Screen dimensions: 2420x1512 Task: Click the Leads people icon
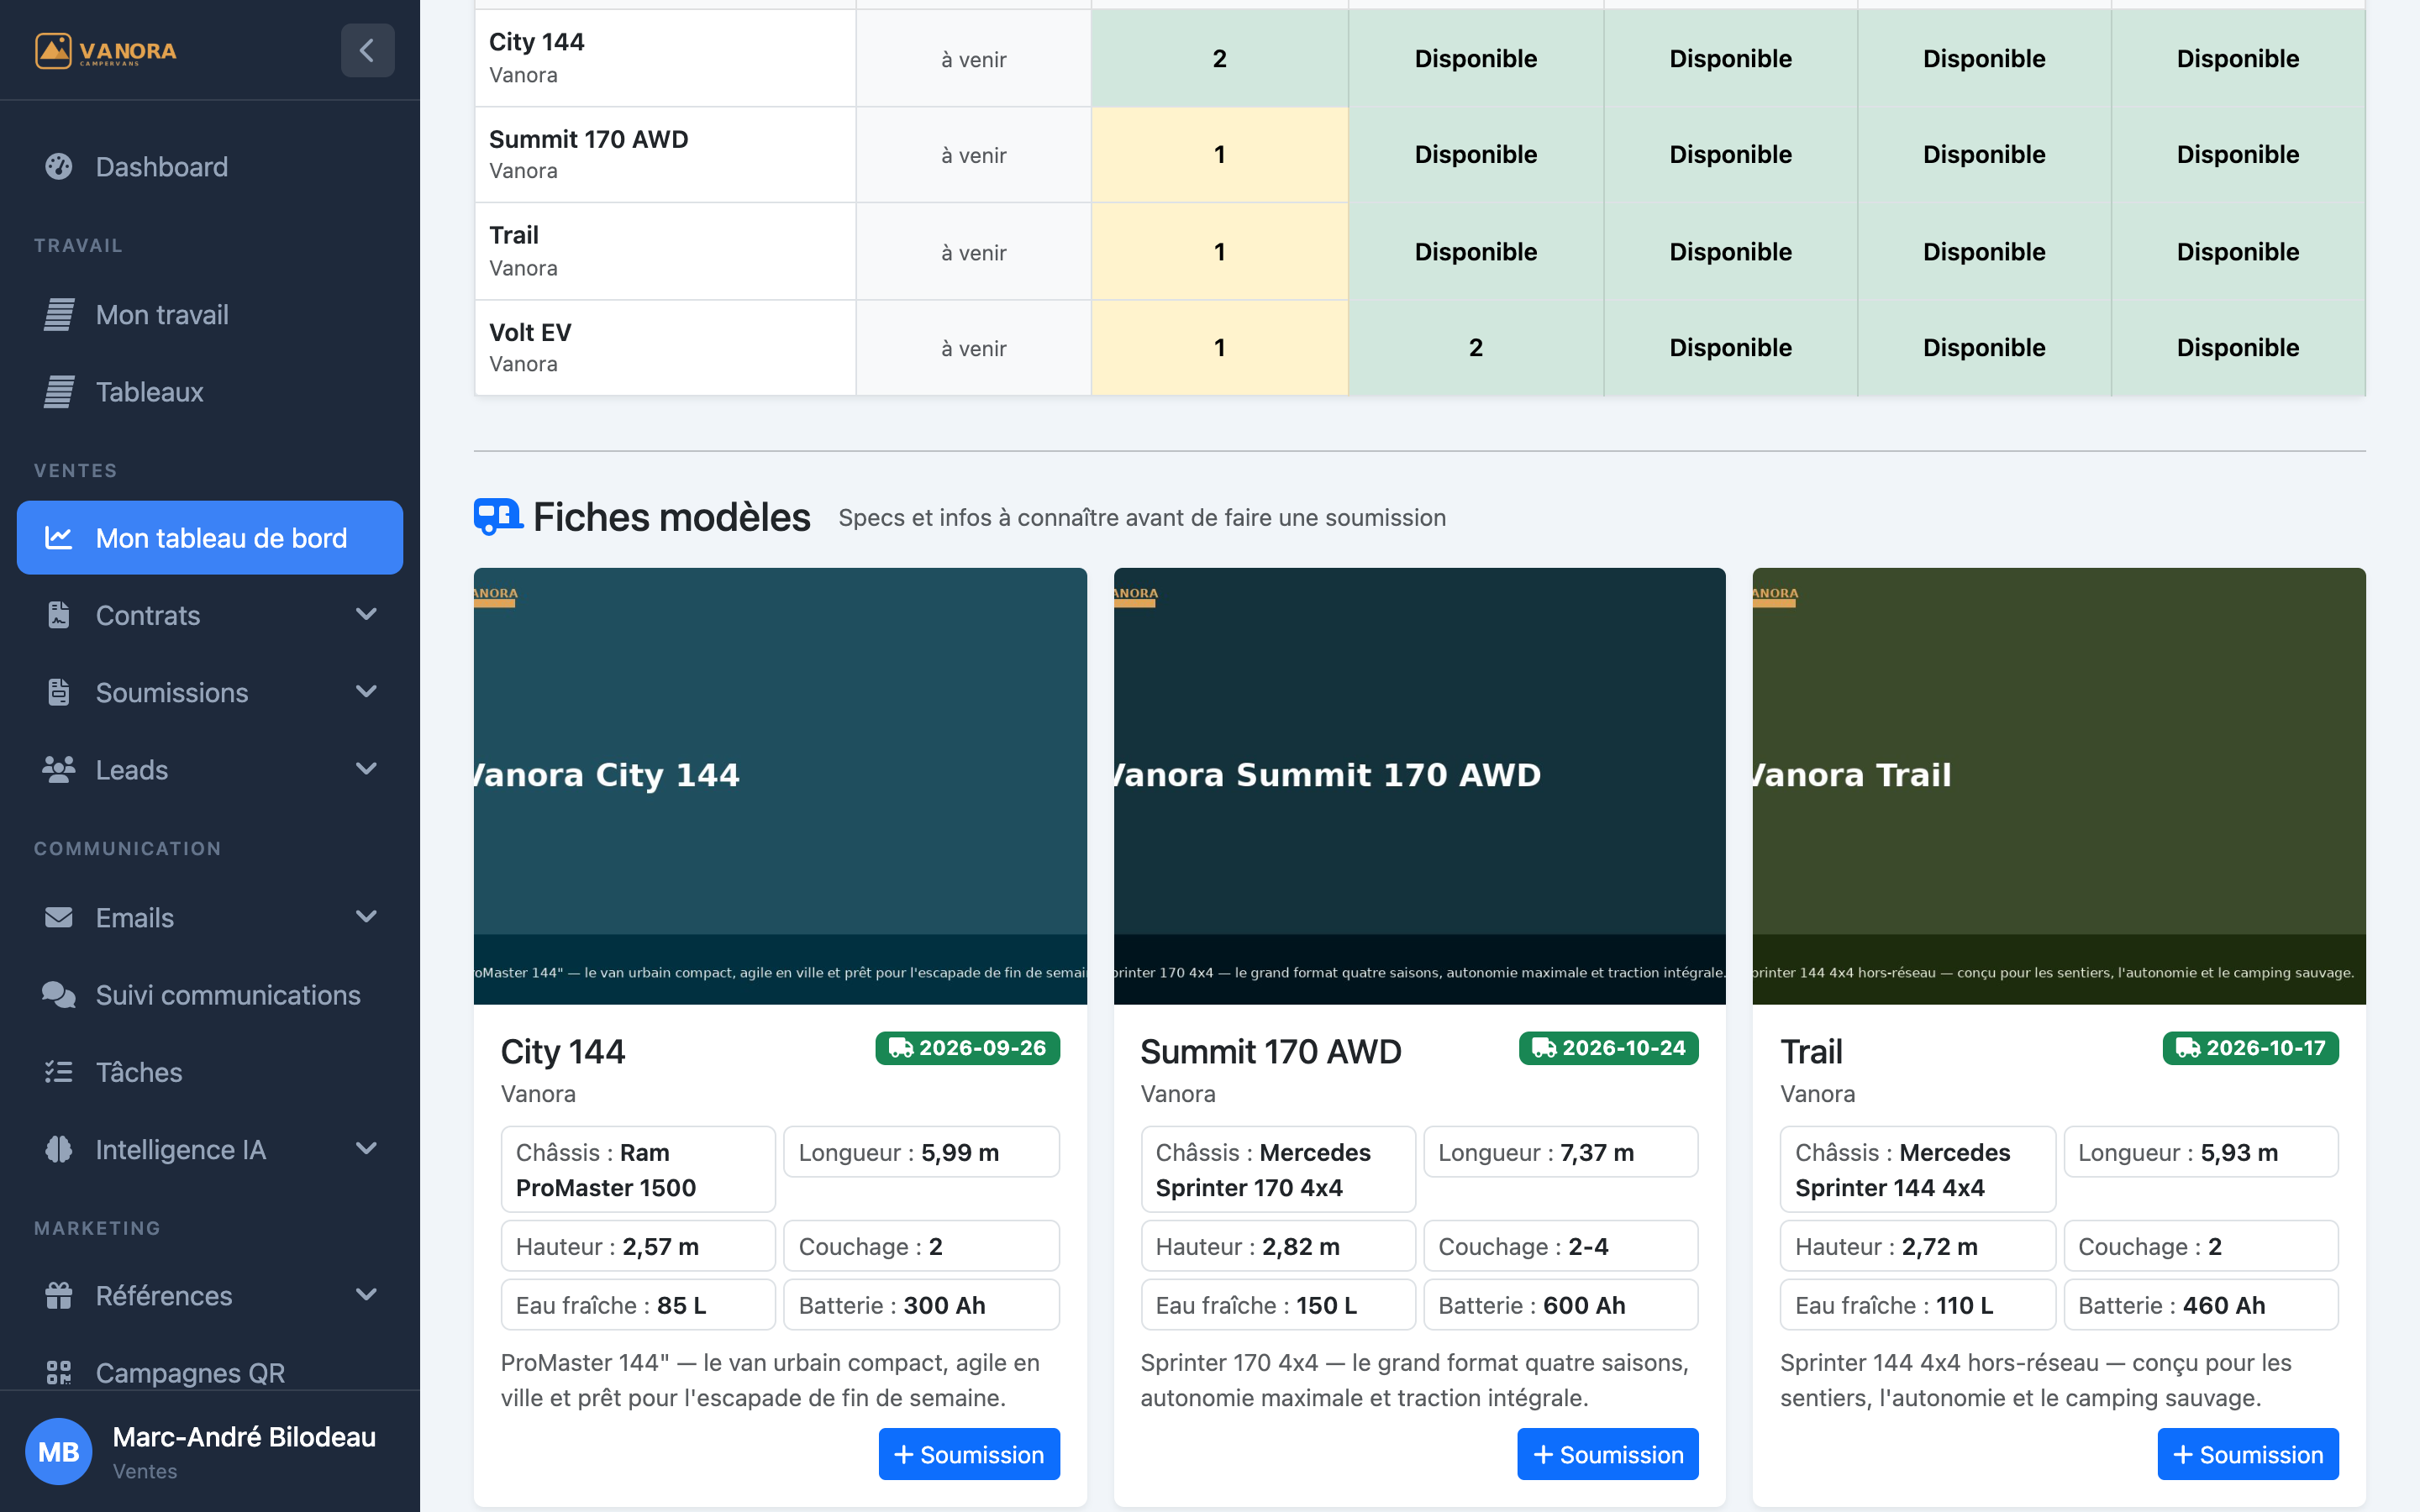[59, 769]
